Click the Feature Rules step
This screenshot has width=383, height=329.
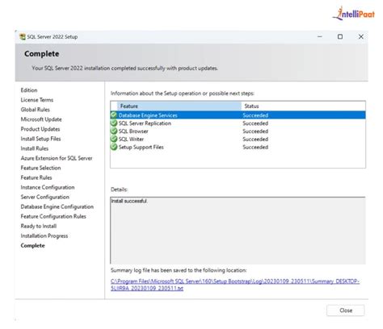click(36, 177)
